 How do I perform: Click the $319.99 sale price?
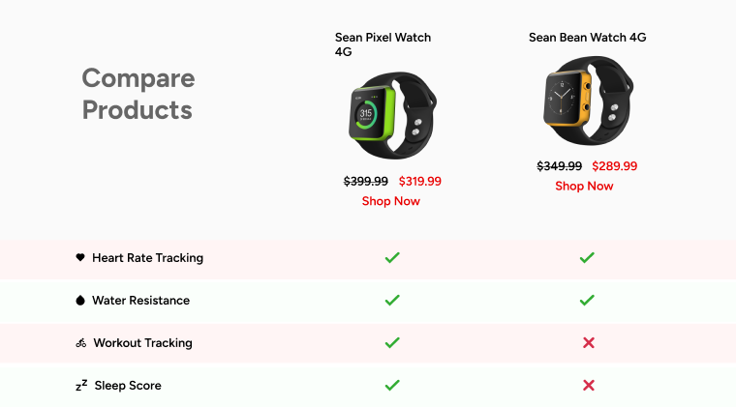point(419,181)
